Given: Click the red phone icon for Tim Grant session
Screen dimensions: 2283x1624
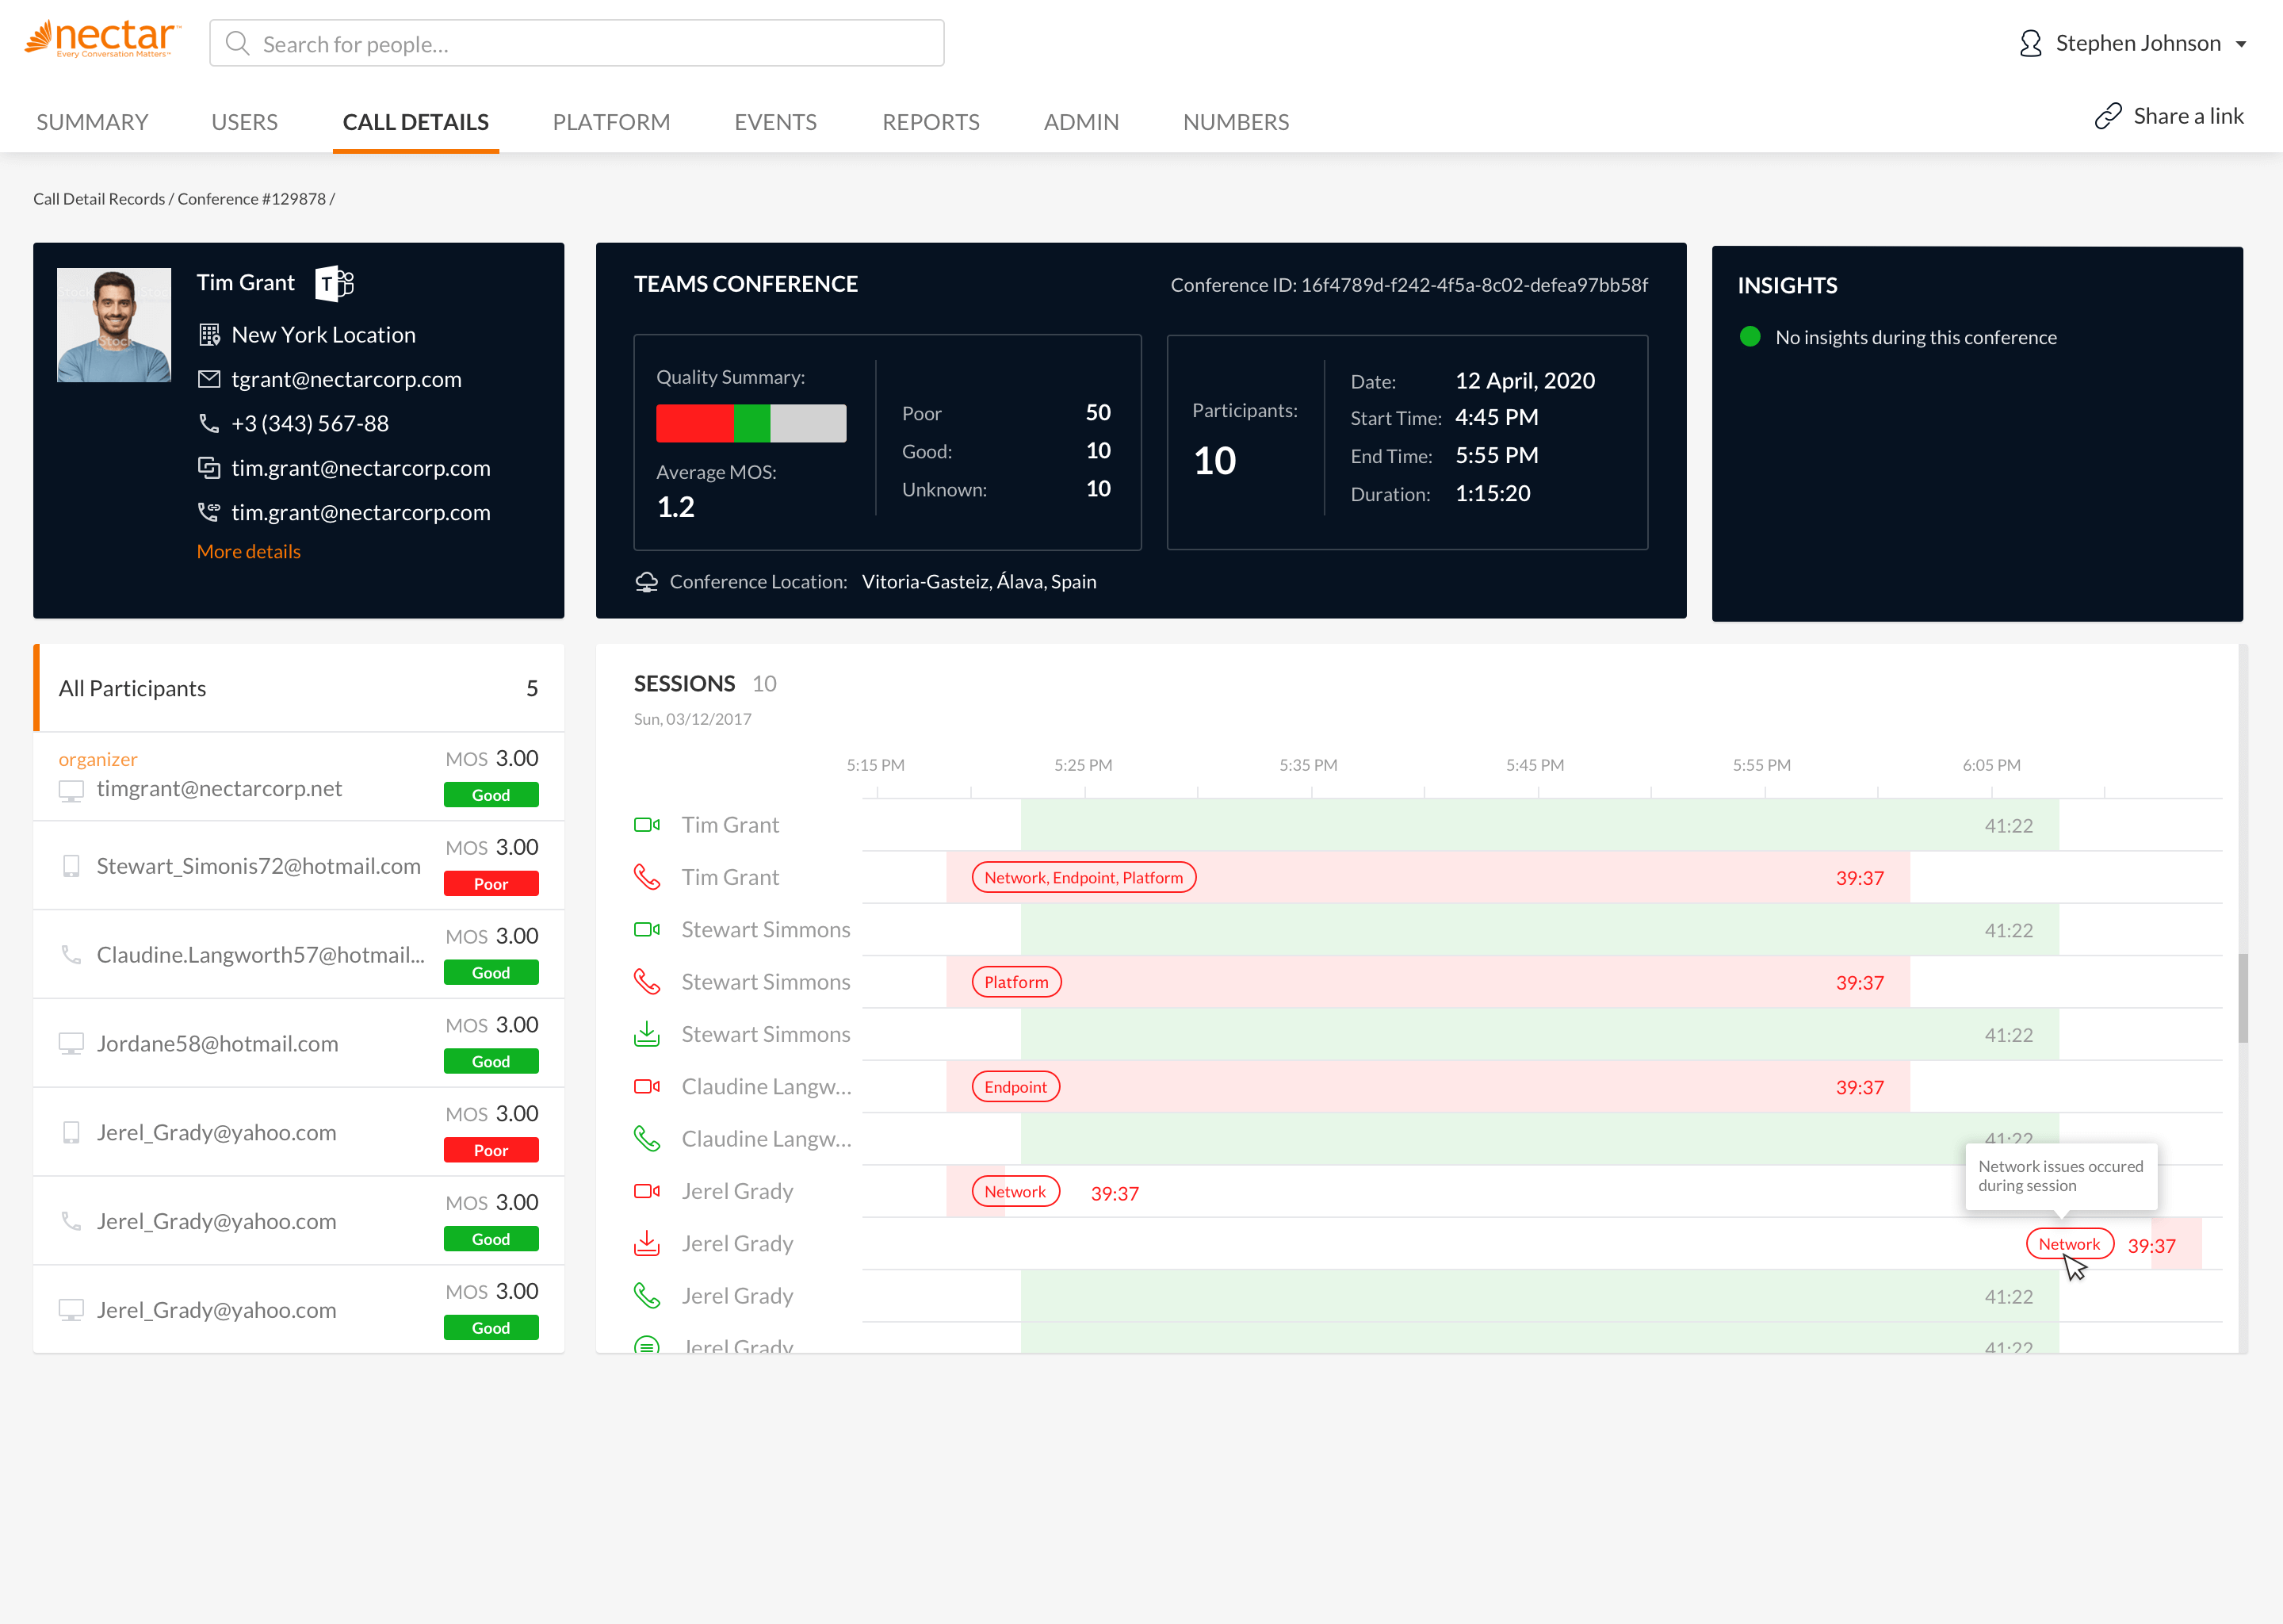Looking at the screenshot, I should (x=647, y=877).
